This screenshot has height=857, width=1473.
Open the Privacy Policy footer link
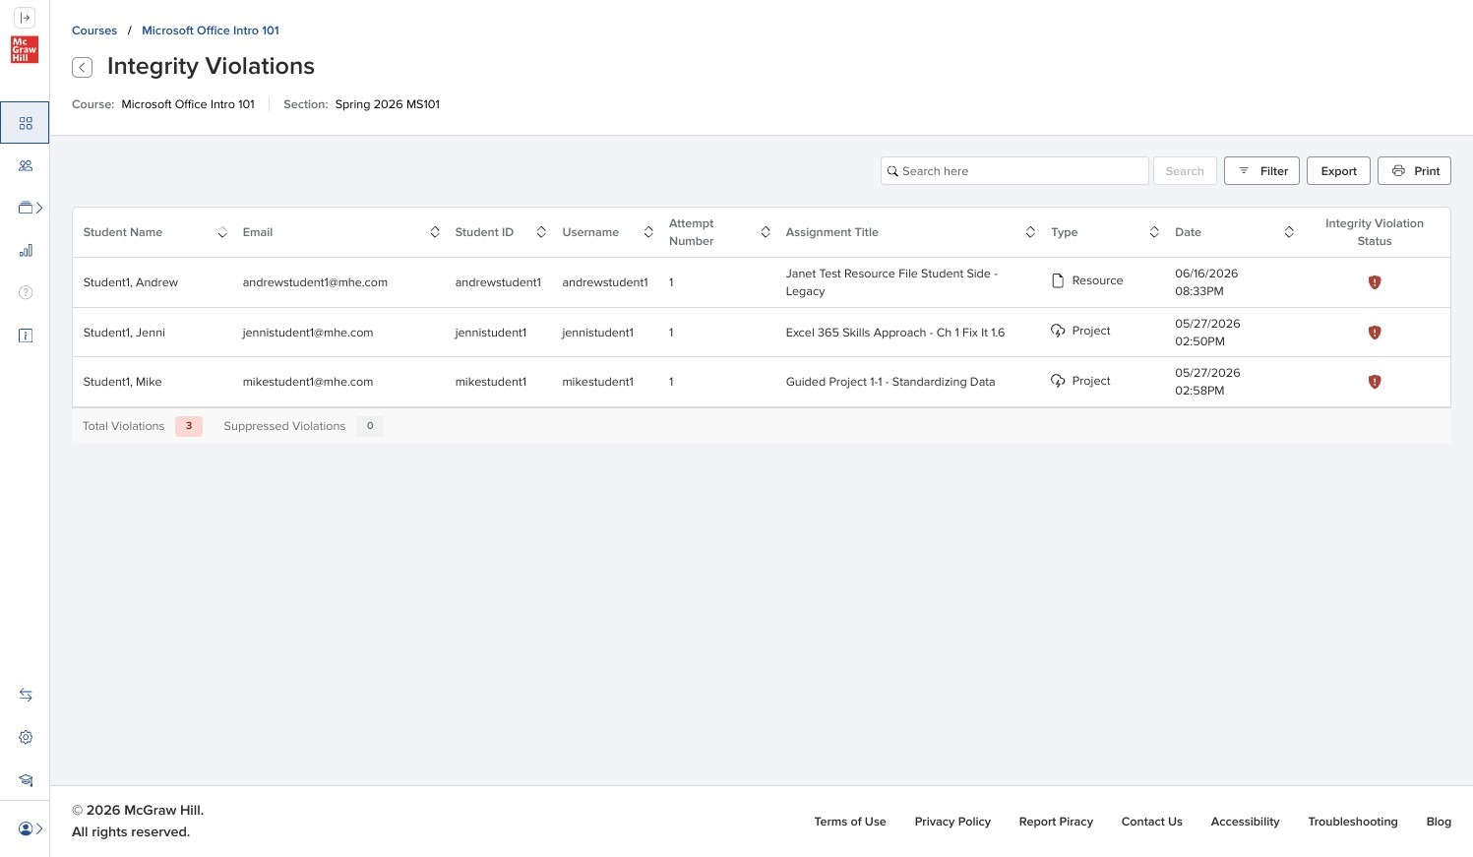(952, 822)
